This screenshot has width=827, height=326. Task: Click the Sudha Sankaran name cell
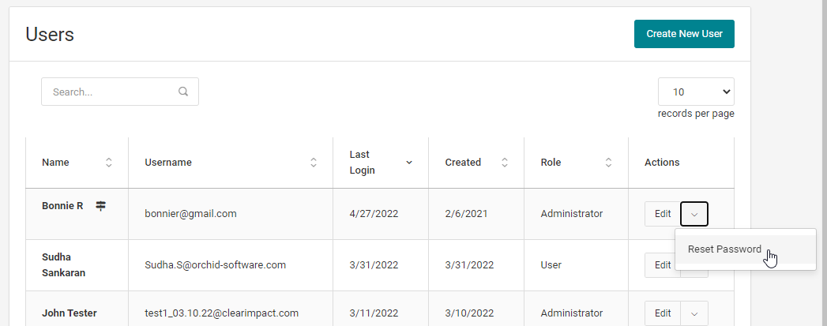pos(62,265)
